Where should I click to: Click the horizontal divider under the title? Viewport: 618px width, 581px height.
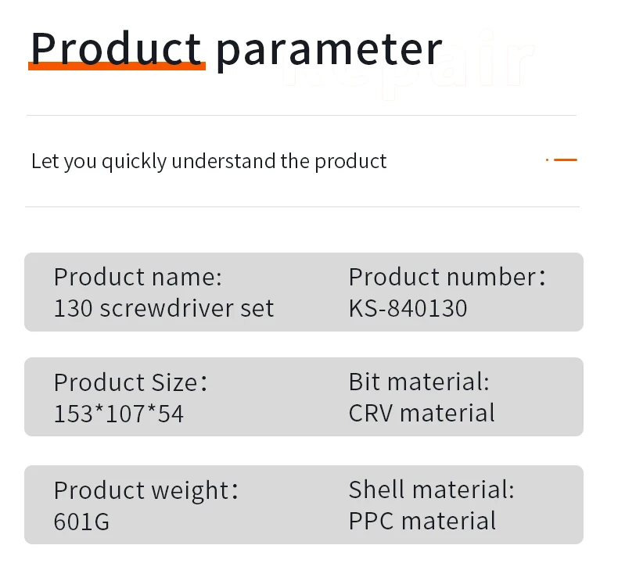[x=301, y=116]
